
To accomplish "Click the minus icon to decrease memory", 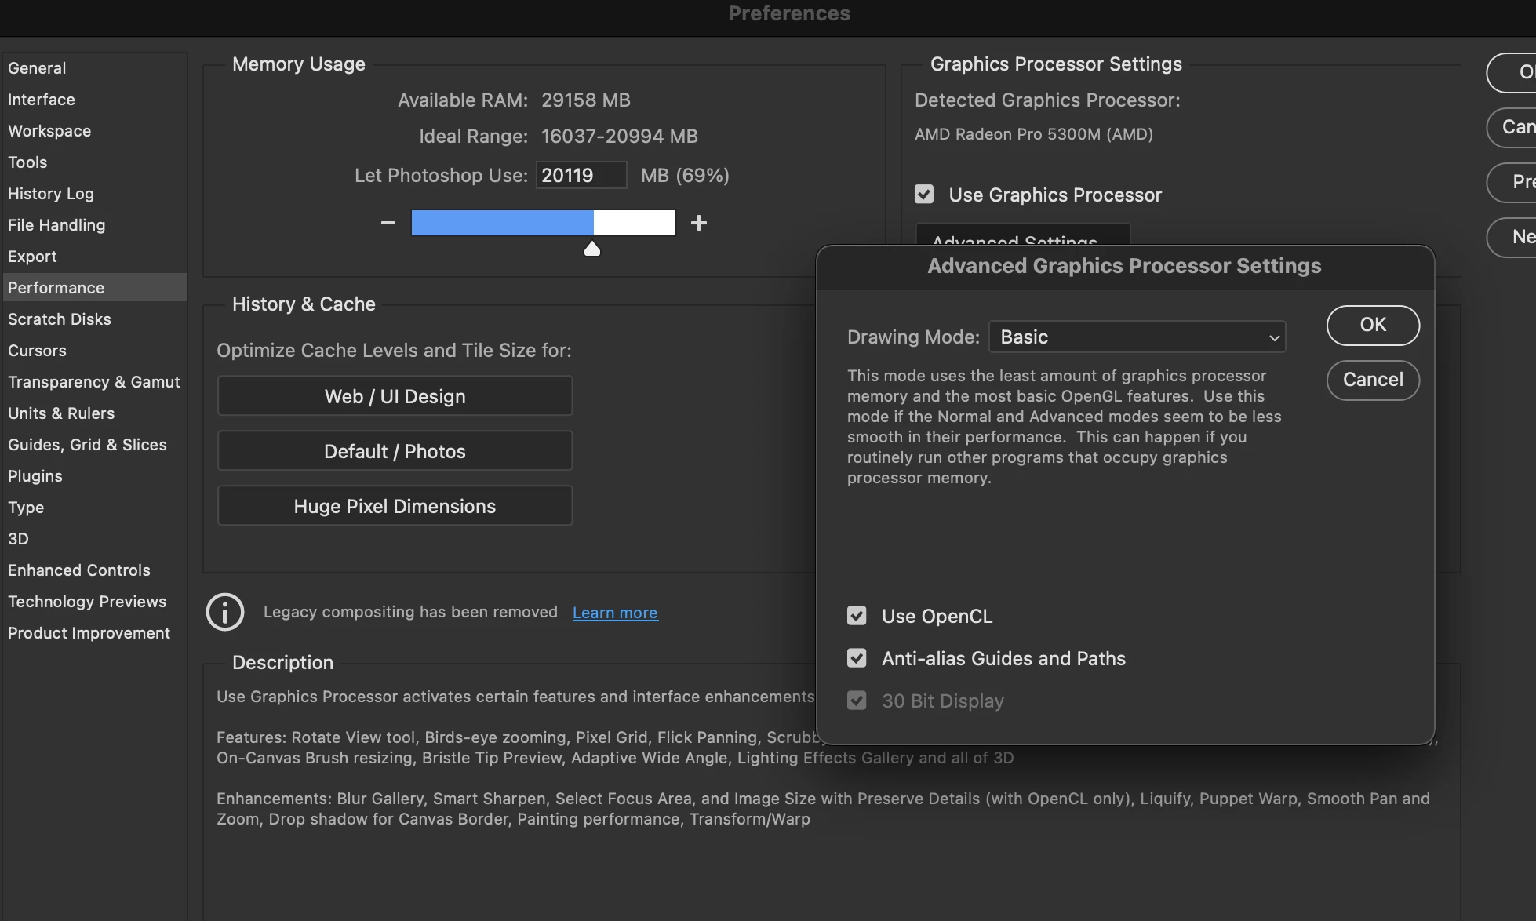I will pyautogui.click(x=388, y=223).
